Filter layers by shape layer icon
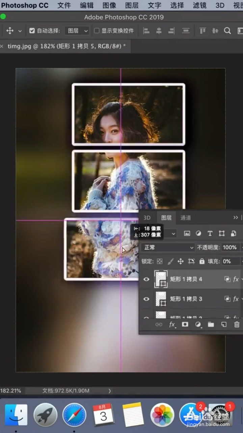 click(221, 233)
